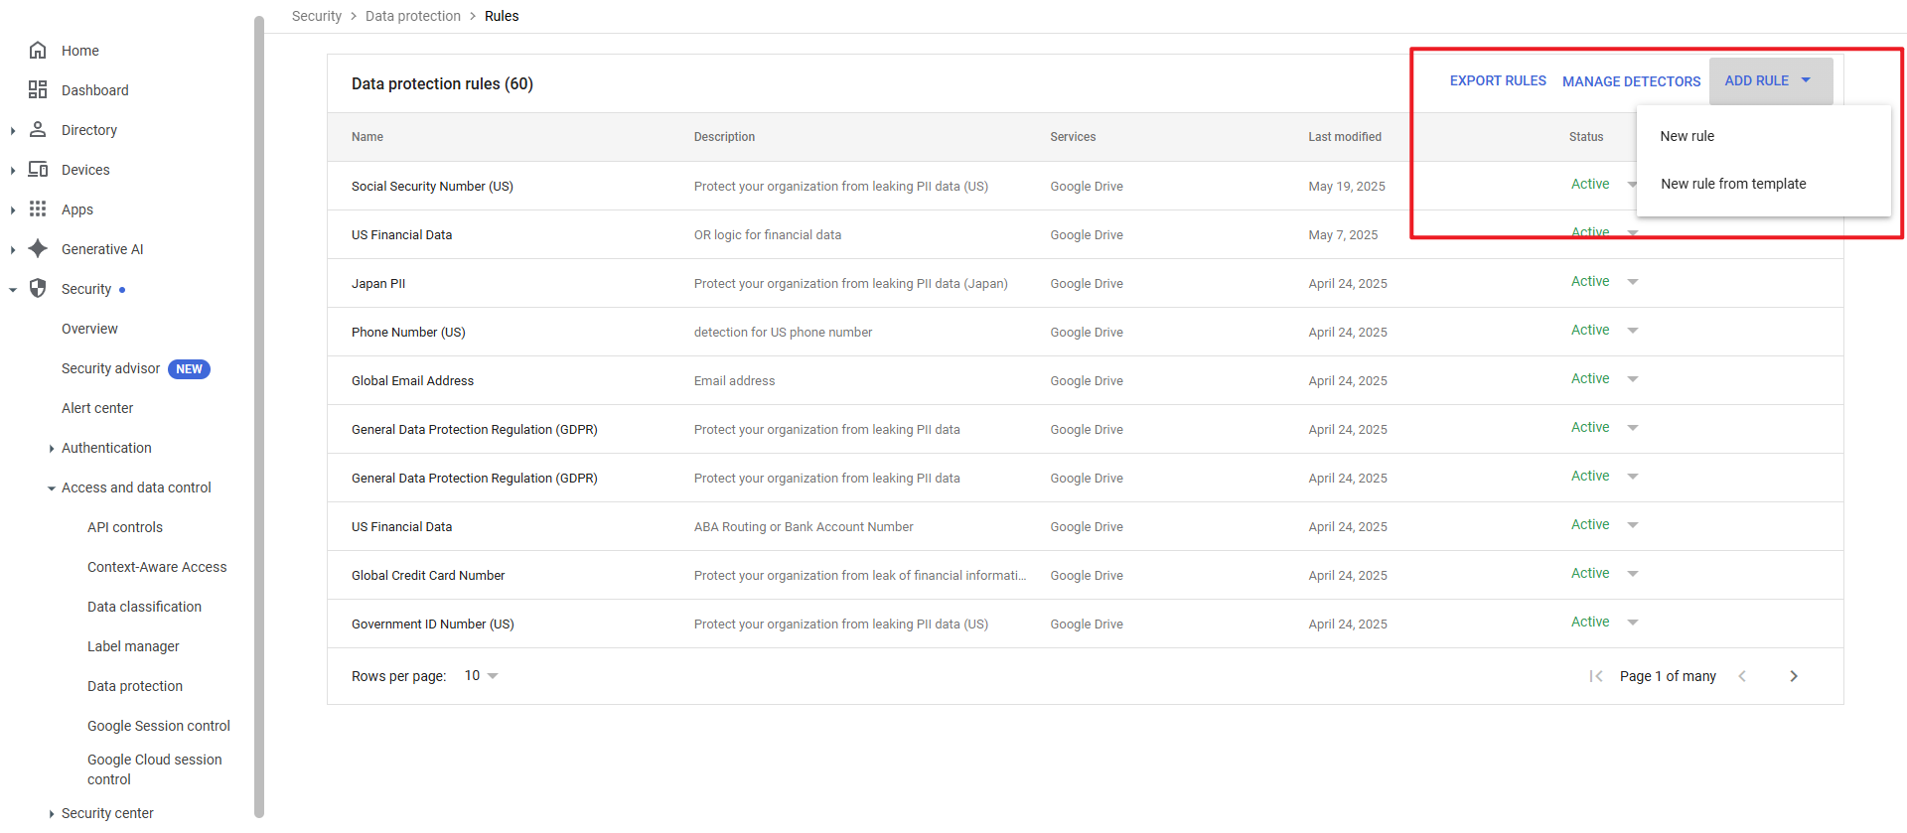Go to next page of rules
Screen dimensions: 1907x833
(1793, 676)
